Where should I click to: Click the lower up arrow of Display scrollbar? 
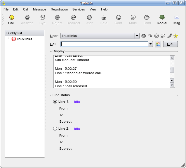(172, 81)
